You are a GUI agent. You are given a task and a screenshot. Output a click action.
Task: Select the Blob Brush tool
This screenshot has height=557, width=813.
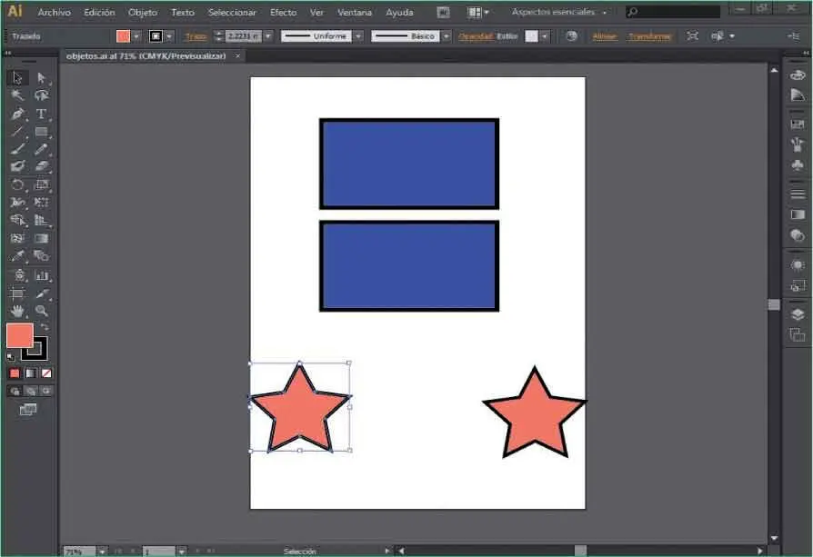[x=17, y=167]
